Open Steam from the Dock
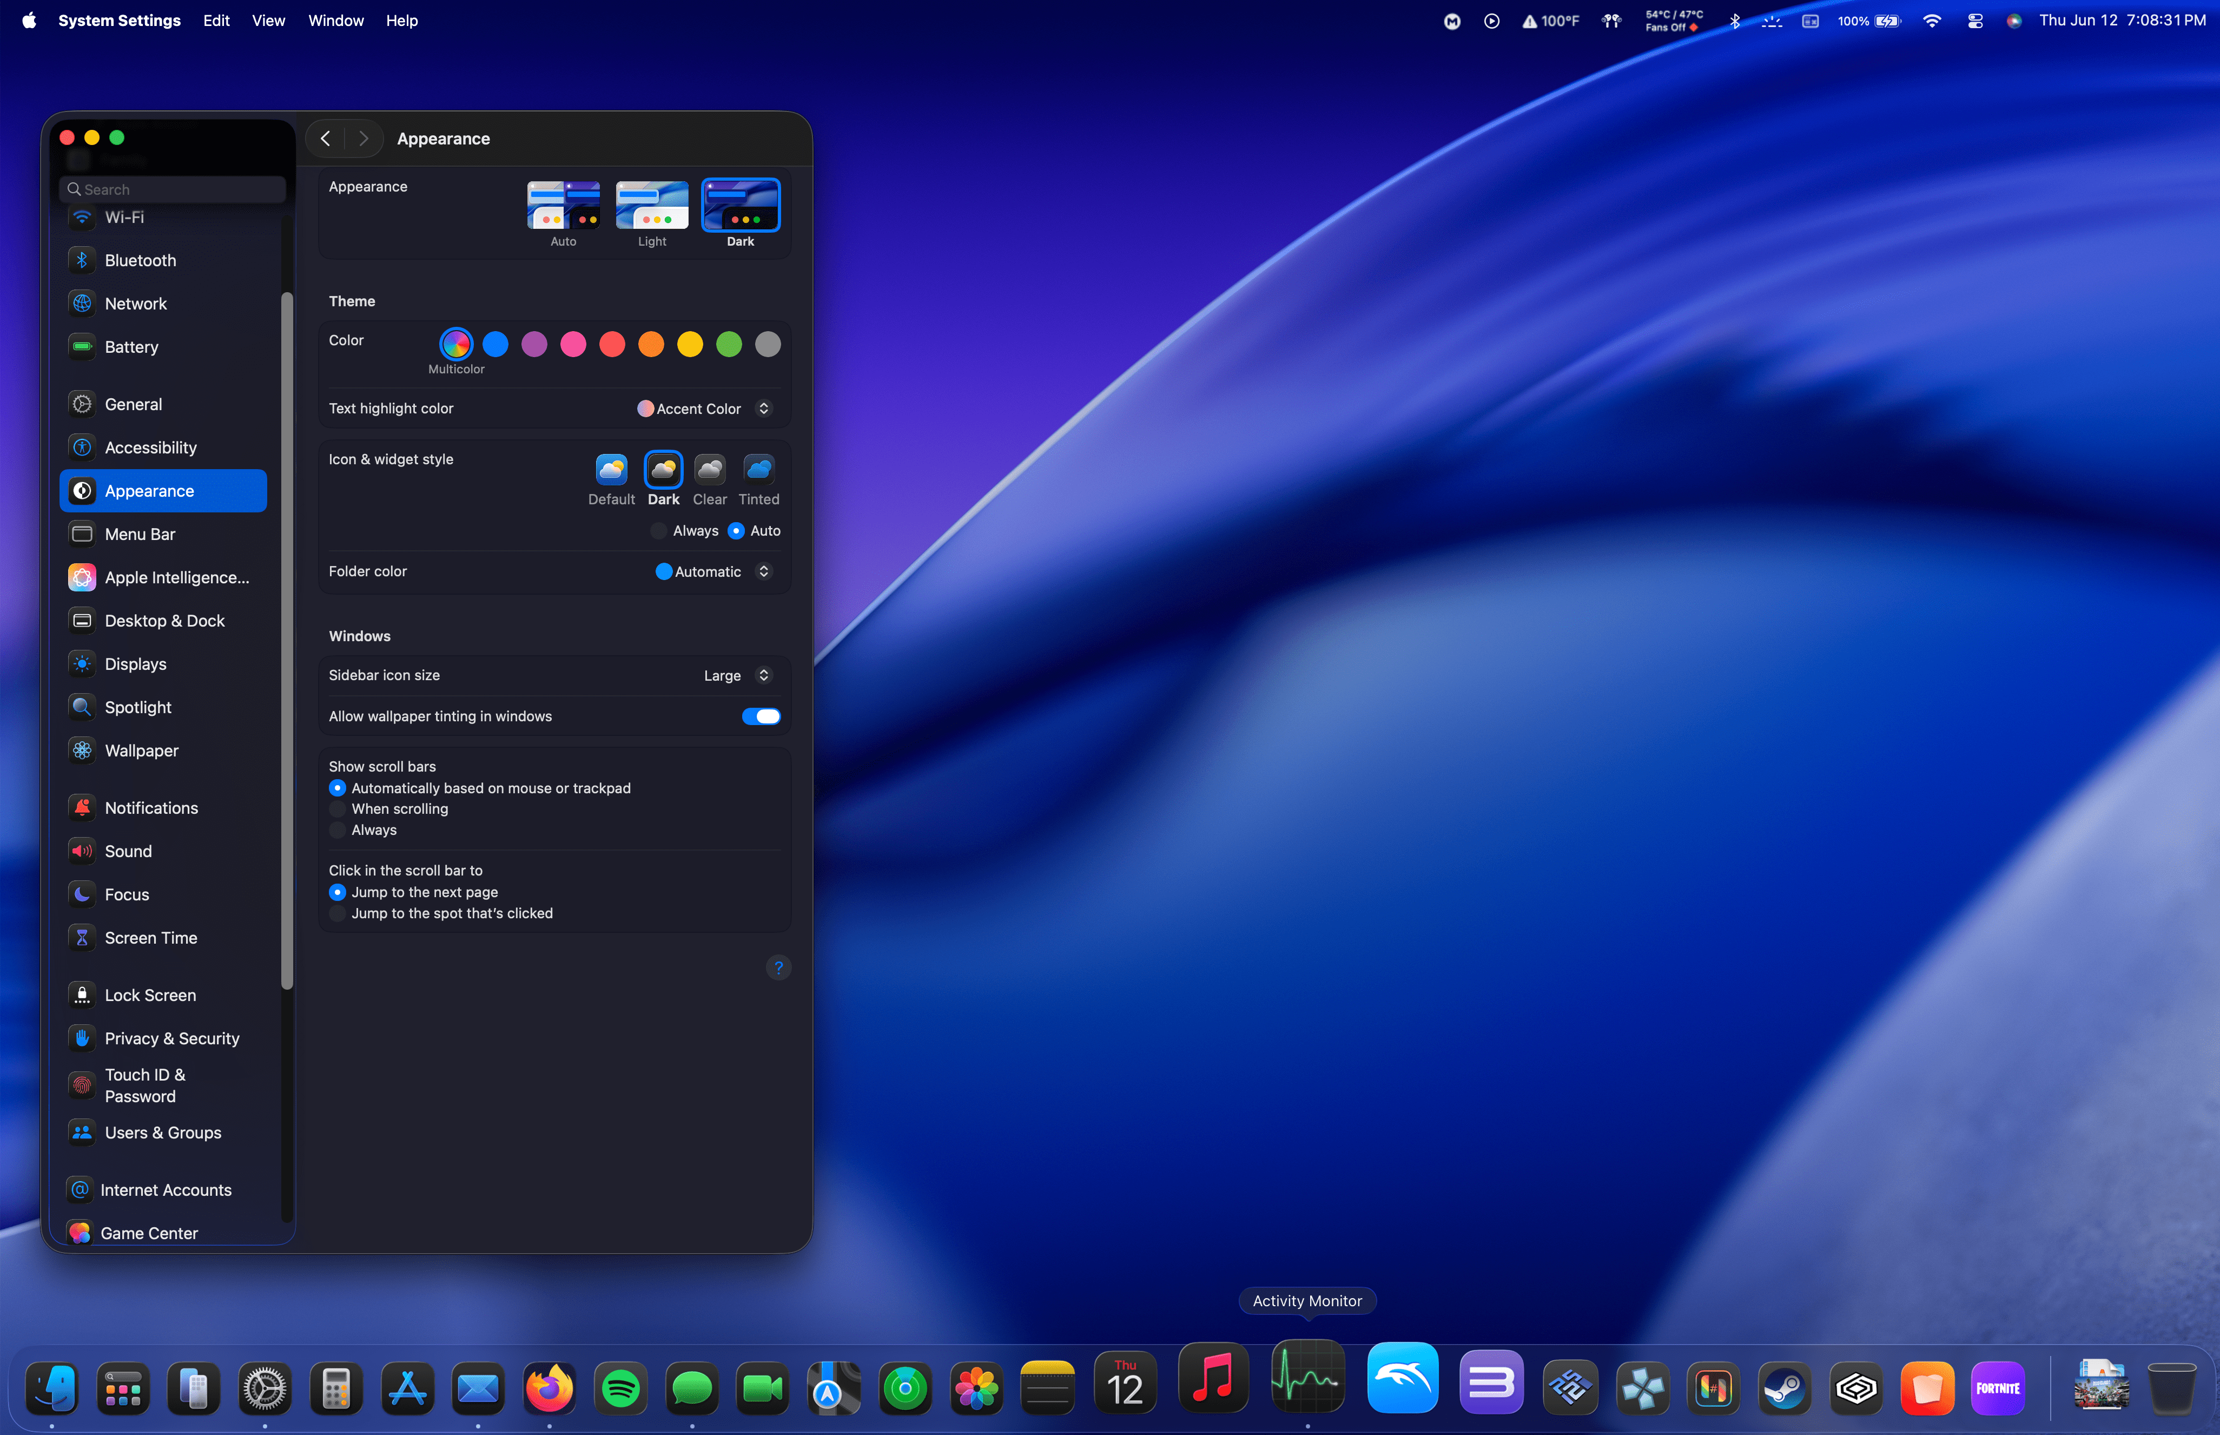This screenshot has width=2220, height=1435. pos(1785,1390)
